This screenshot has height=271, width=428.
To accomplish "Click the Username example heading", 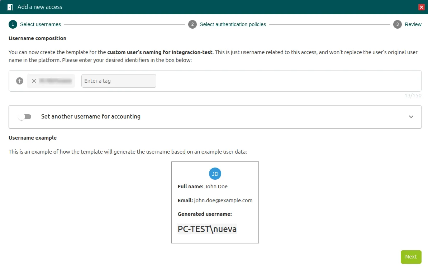I will tap(33, 138).
